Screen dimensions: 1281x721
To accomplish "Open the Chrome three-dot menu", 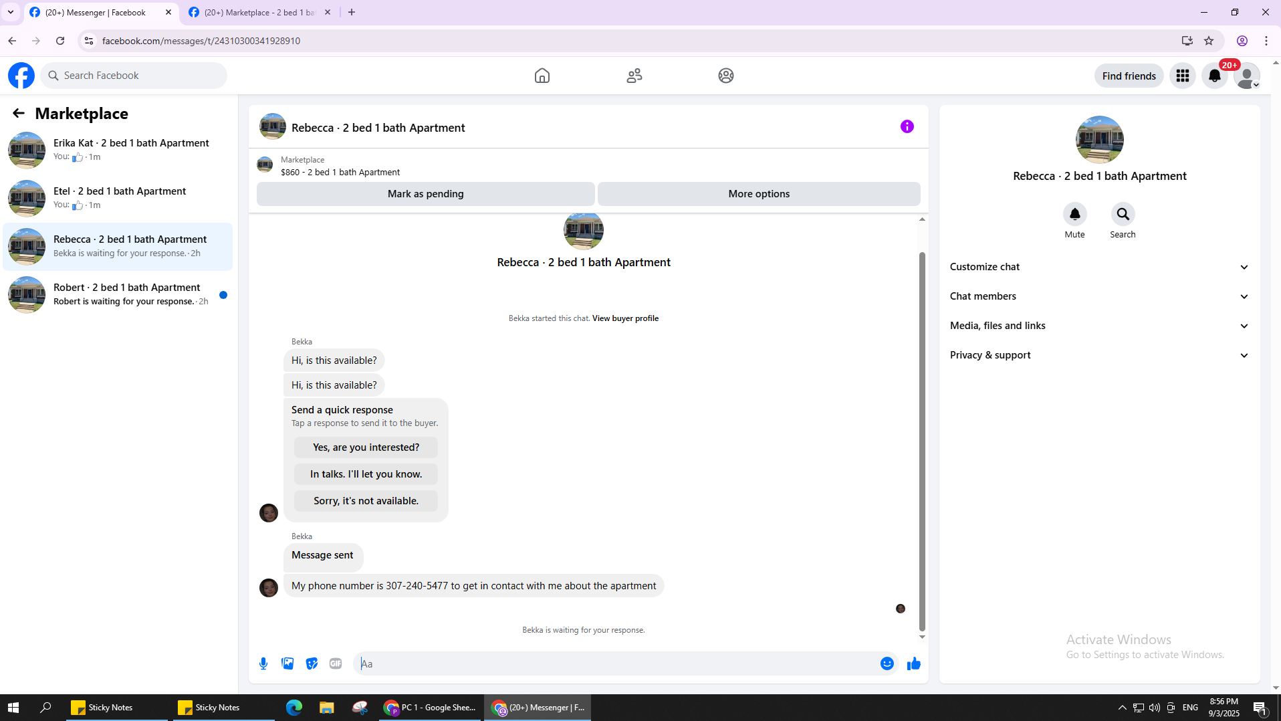I will click(1266, 41).
